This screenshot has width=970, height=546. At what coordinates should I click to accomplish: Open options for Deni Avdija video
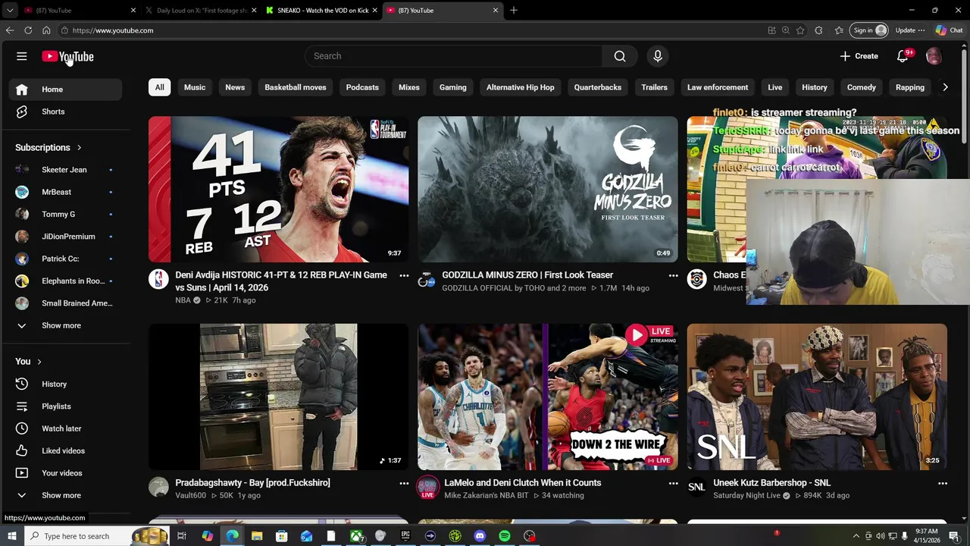[x=404, y=275]
